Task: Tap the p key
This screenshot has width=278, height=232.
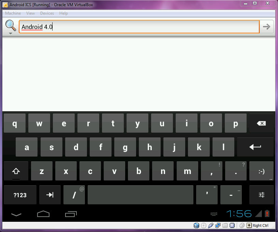Action: [236, 123]
